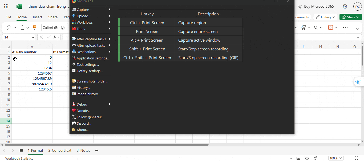Click the Excel logo icon

click(x=19, y=6)
